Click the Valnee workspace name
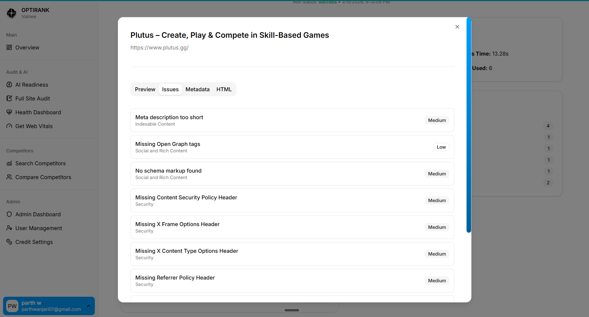The width and height of the screenshot is (589, 317). click(x=29, y=17)
